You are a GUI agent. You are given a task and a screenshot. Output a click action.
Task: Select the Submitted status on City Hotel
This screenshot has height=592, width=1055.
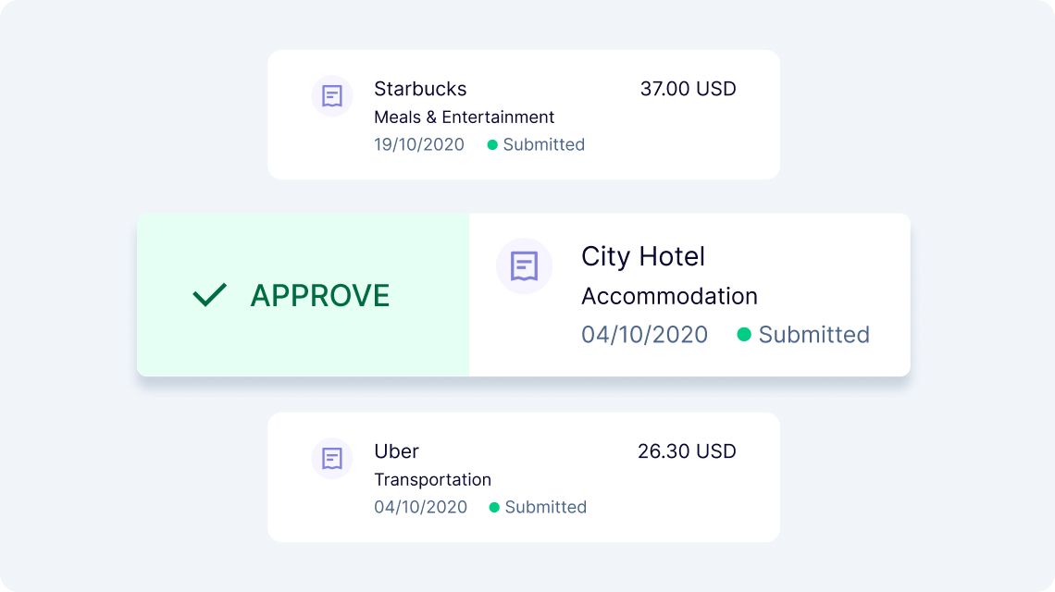[814, 335]
